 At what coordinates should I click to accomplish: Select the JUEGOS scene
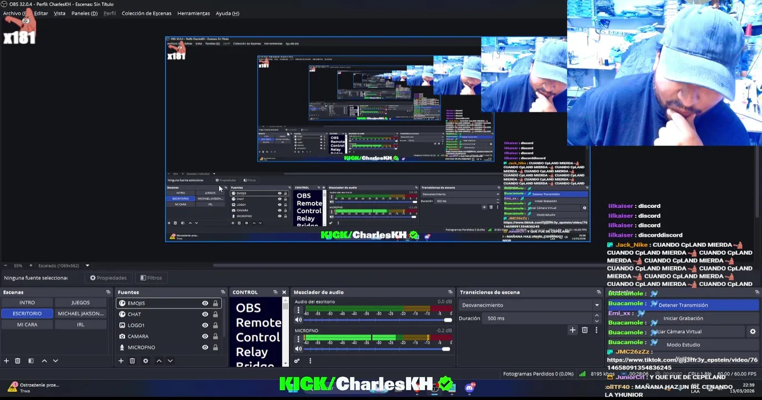point(81,303)
